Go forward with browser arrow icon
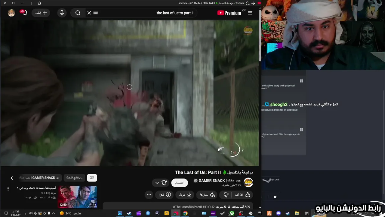This screenshot has height=217, width=385. coord(253,3)
